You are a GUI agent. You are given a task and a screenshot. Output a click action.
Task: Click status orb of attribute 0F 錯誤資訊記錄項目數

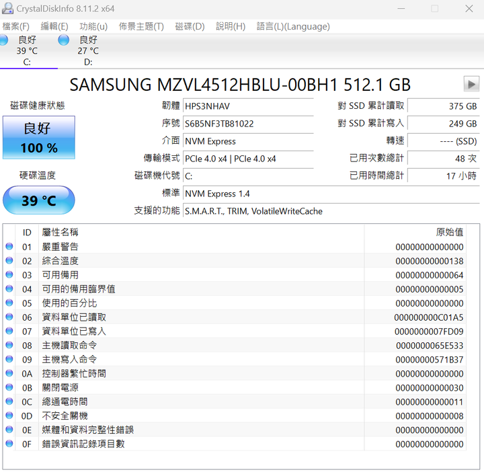(9, 444)
